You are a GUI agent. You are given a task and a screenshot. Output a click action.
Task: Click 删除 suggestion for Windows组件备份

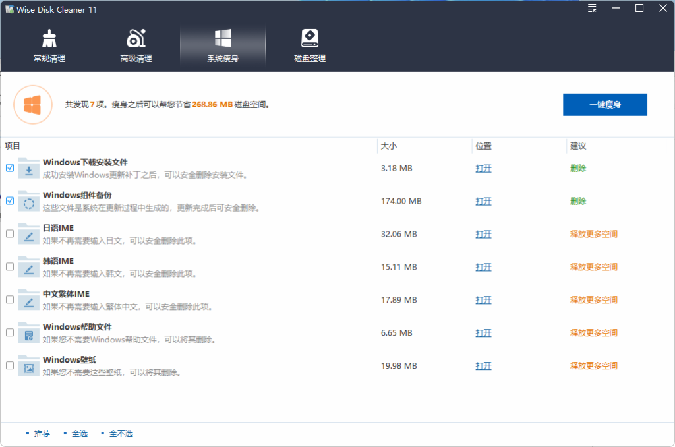578,201
